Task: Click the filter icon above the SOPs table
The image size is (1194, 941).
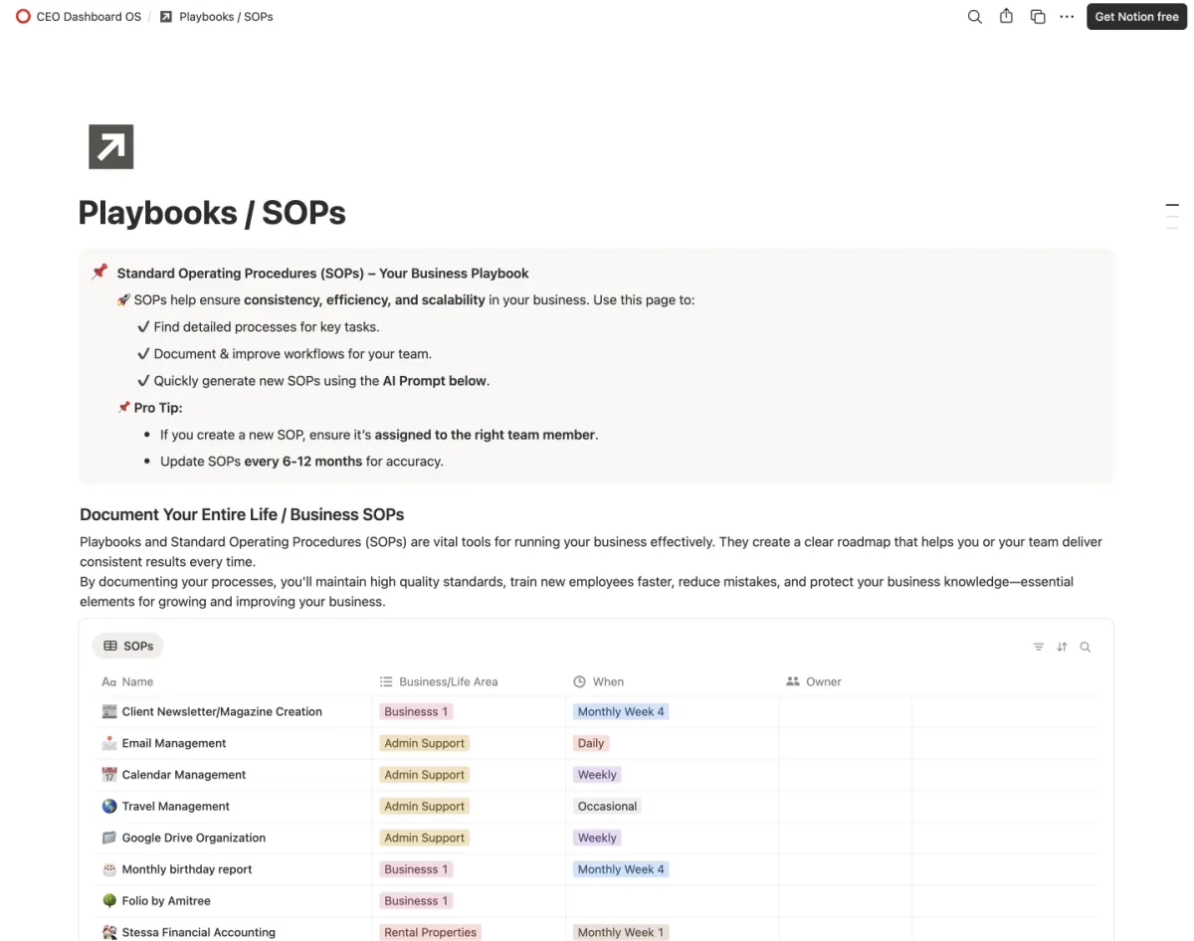Action: [1038, 647]
